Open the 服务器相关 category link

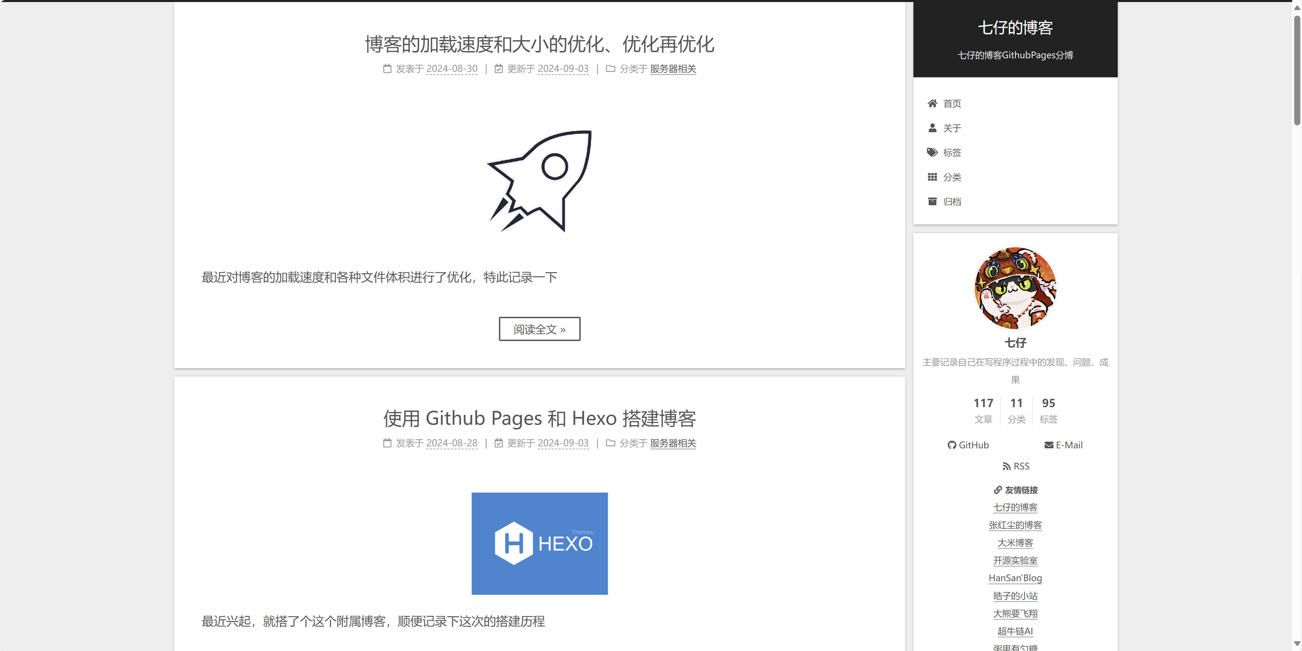click(x=673, y=69)
